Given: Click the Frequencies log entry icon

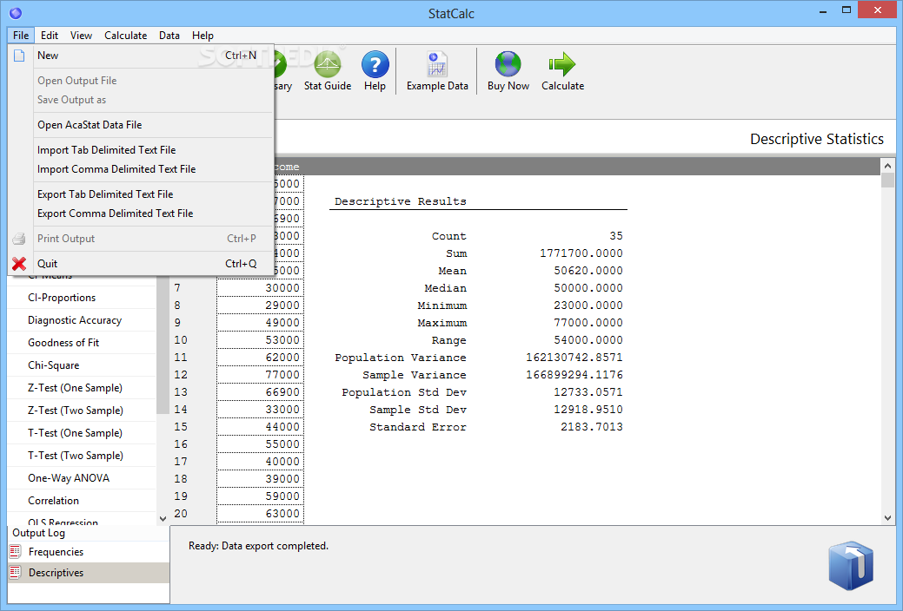Looking at the screenshot, I should (x=15, y=552).
